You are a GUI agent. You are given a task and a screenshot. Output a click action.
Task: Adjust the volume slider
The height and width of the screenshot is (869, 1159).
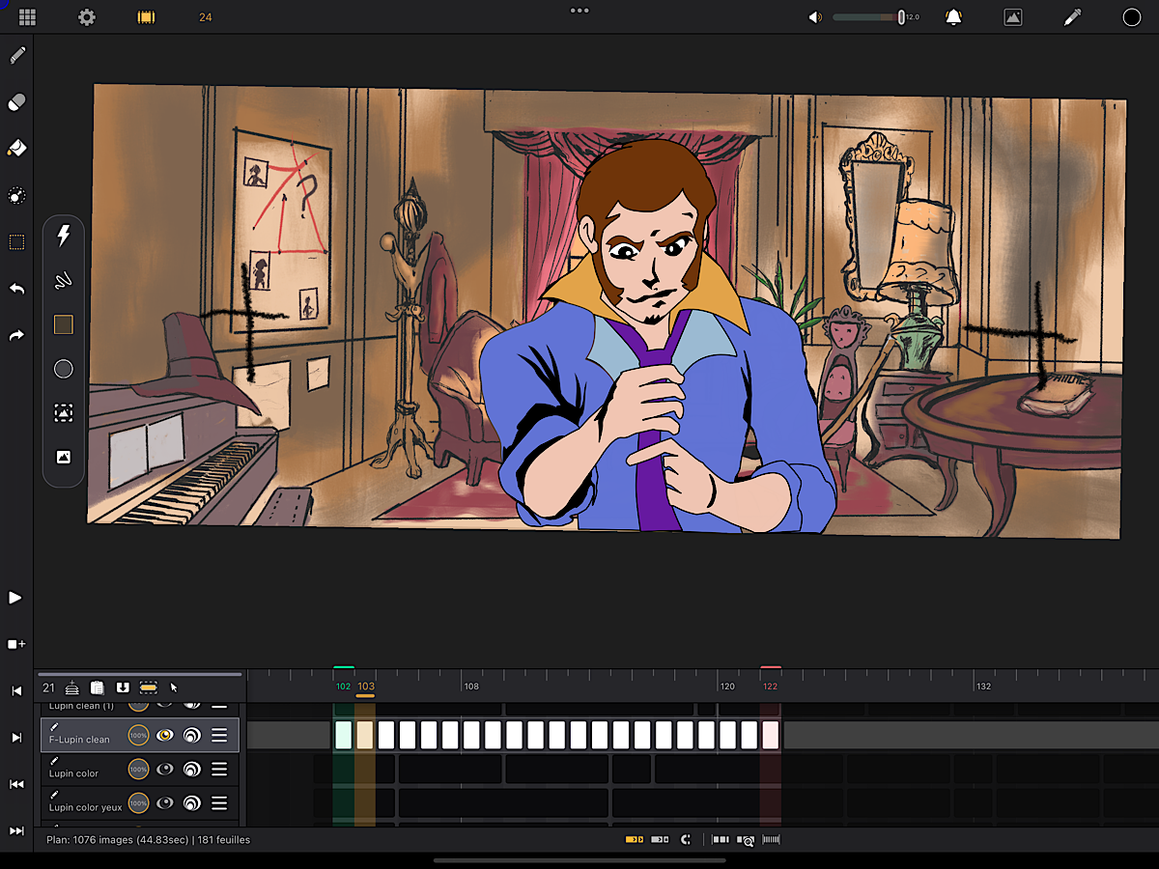tap(867, 17)
